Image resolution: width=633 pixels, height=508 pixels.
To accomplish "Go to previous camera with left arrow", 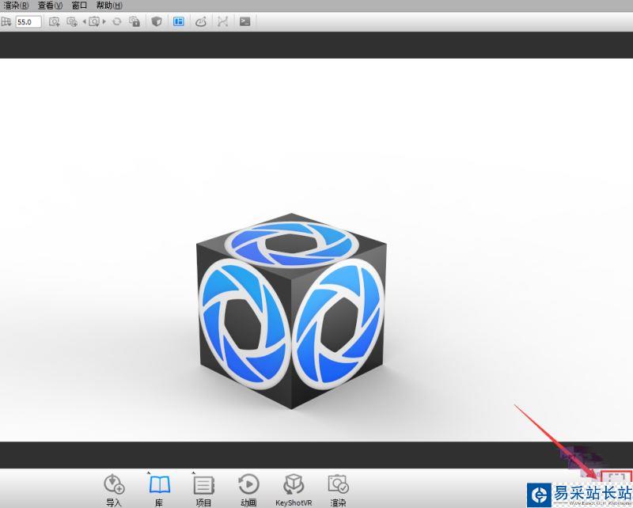I will (x=85, y=22).
